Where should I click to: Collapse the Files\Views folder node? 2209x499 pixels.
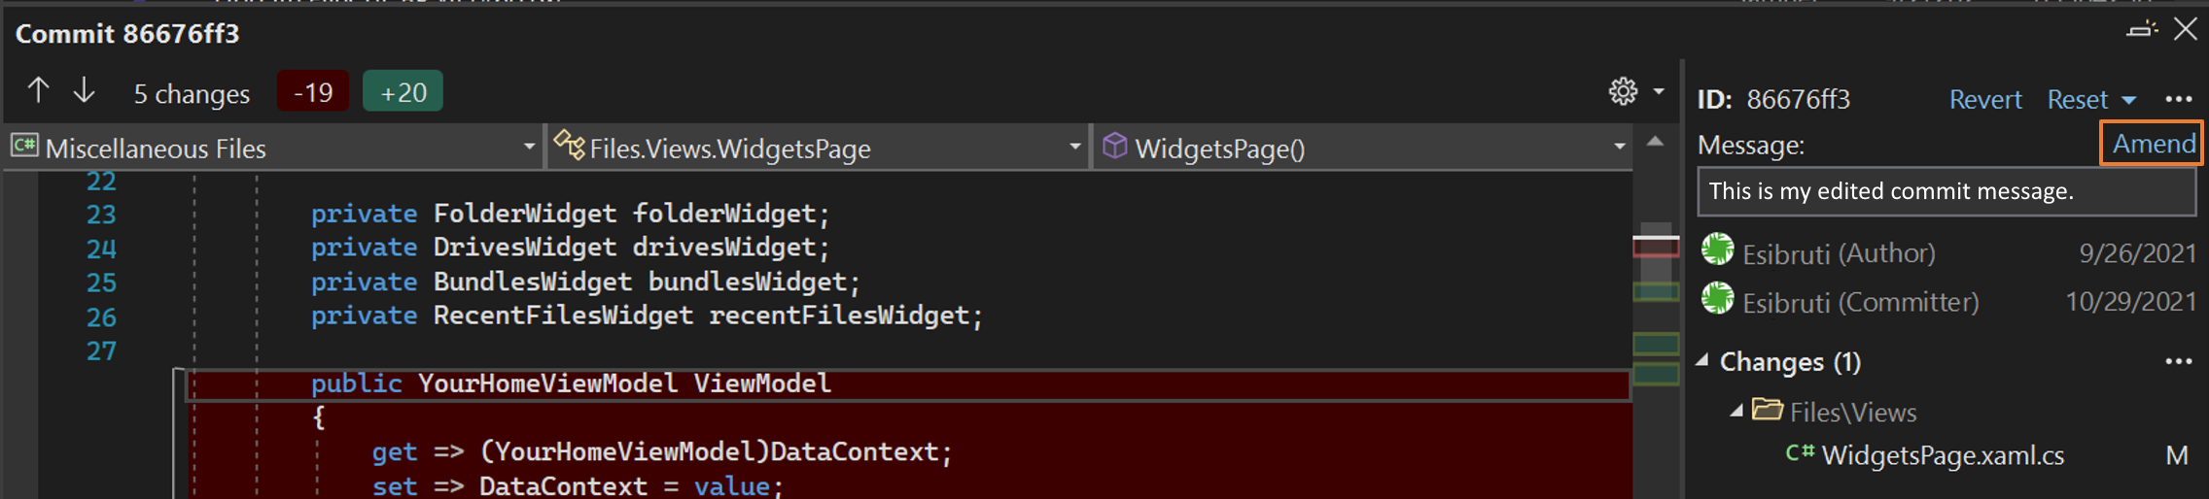point(1736,411)
